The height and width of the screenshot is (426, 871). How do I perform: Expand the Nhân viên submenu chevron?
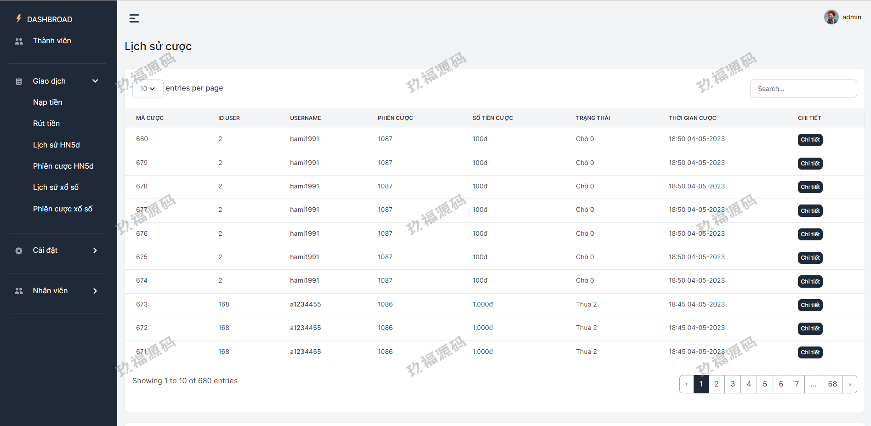click(95, 291)
